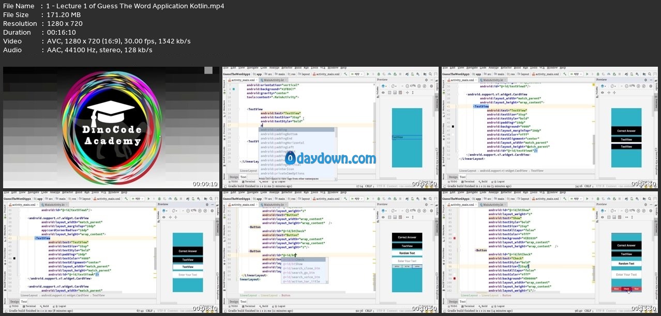Switch to the MainActivity.kt tab in the 00:02:50 frame
Viewport: 661px width, 316px height.
pos(274,80)
